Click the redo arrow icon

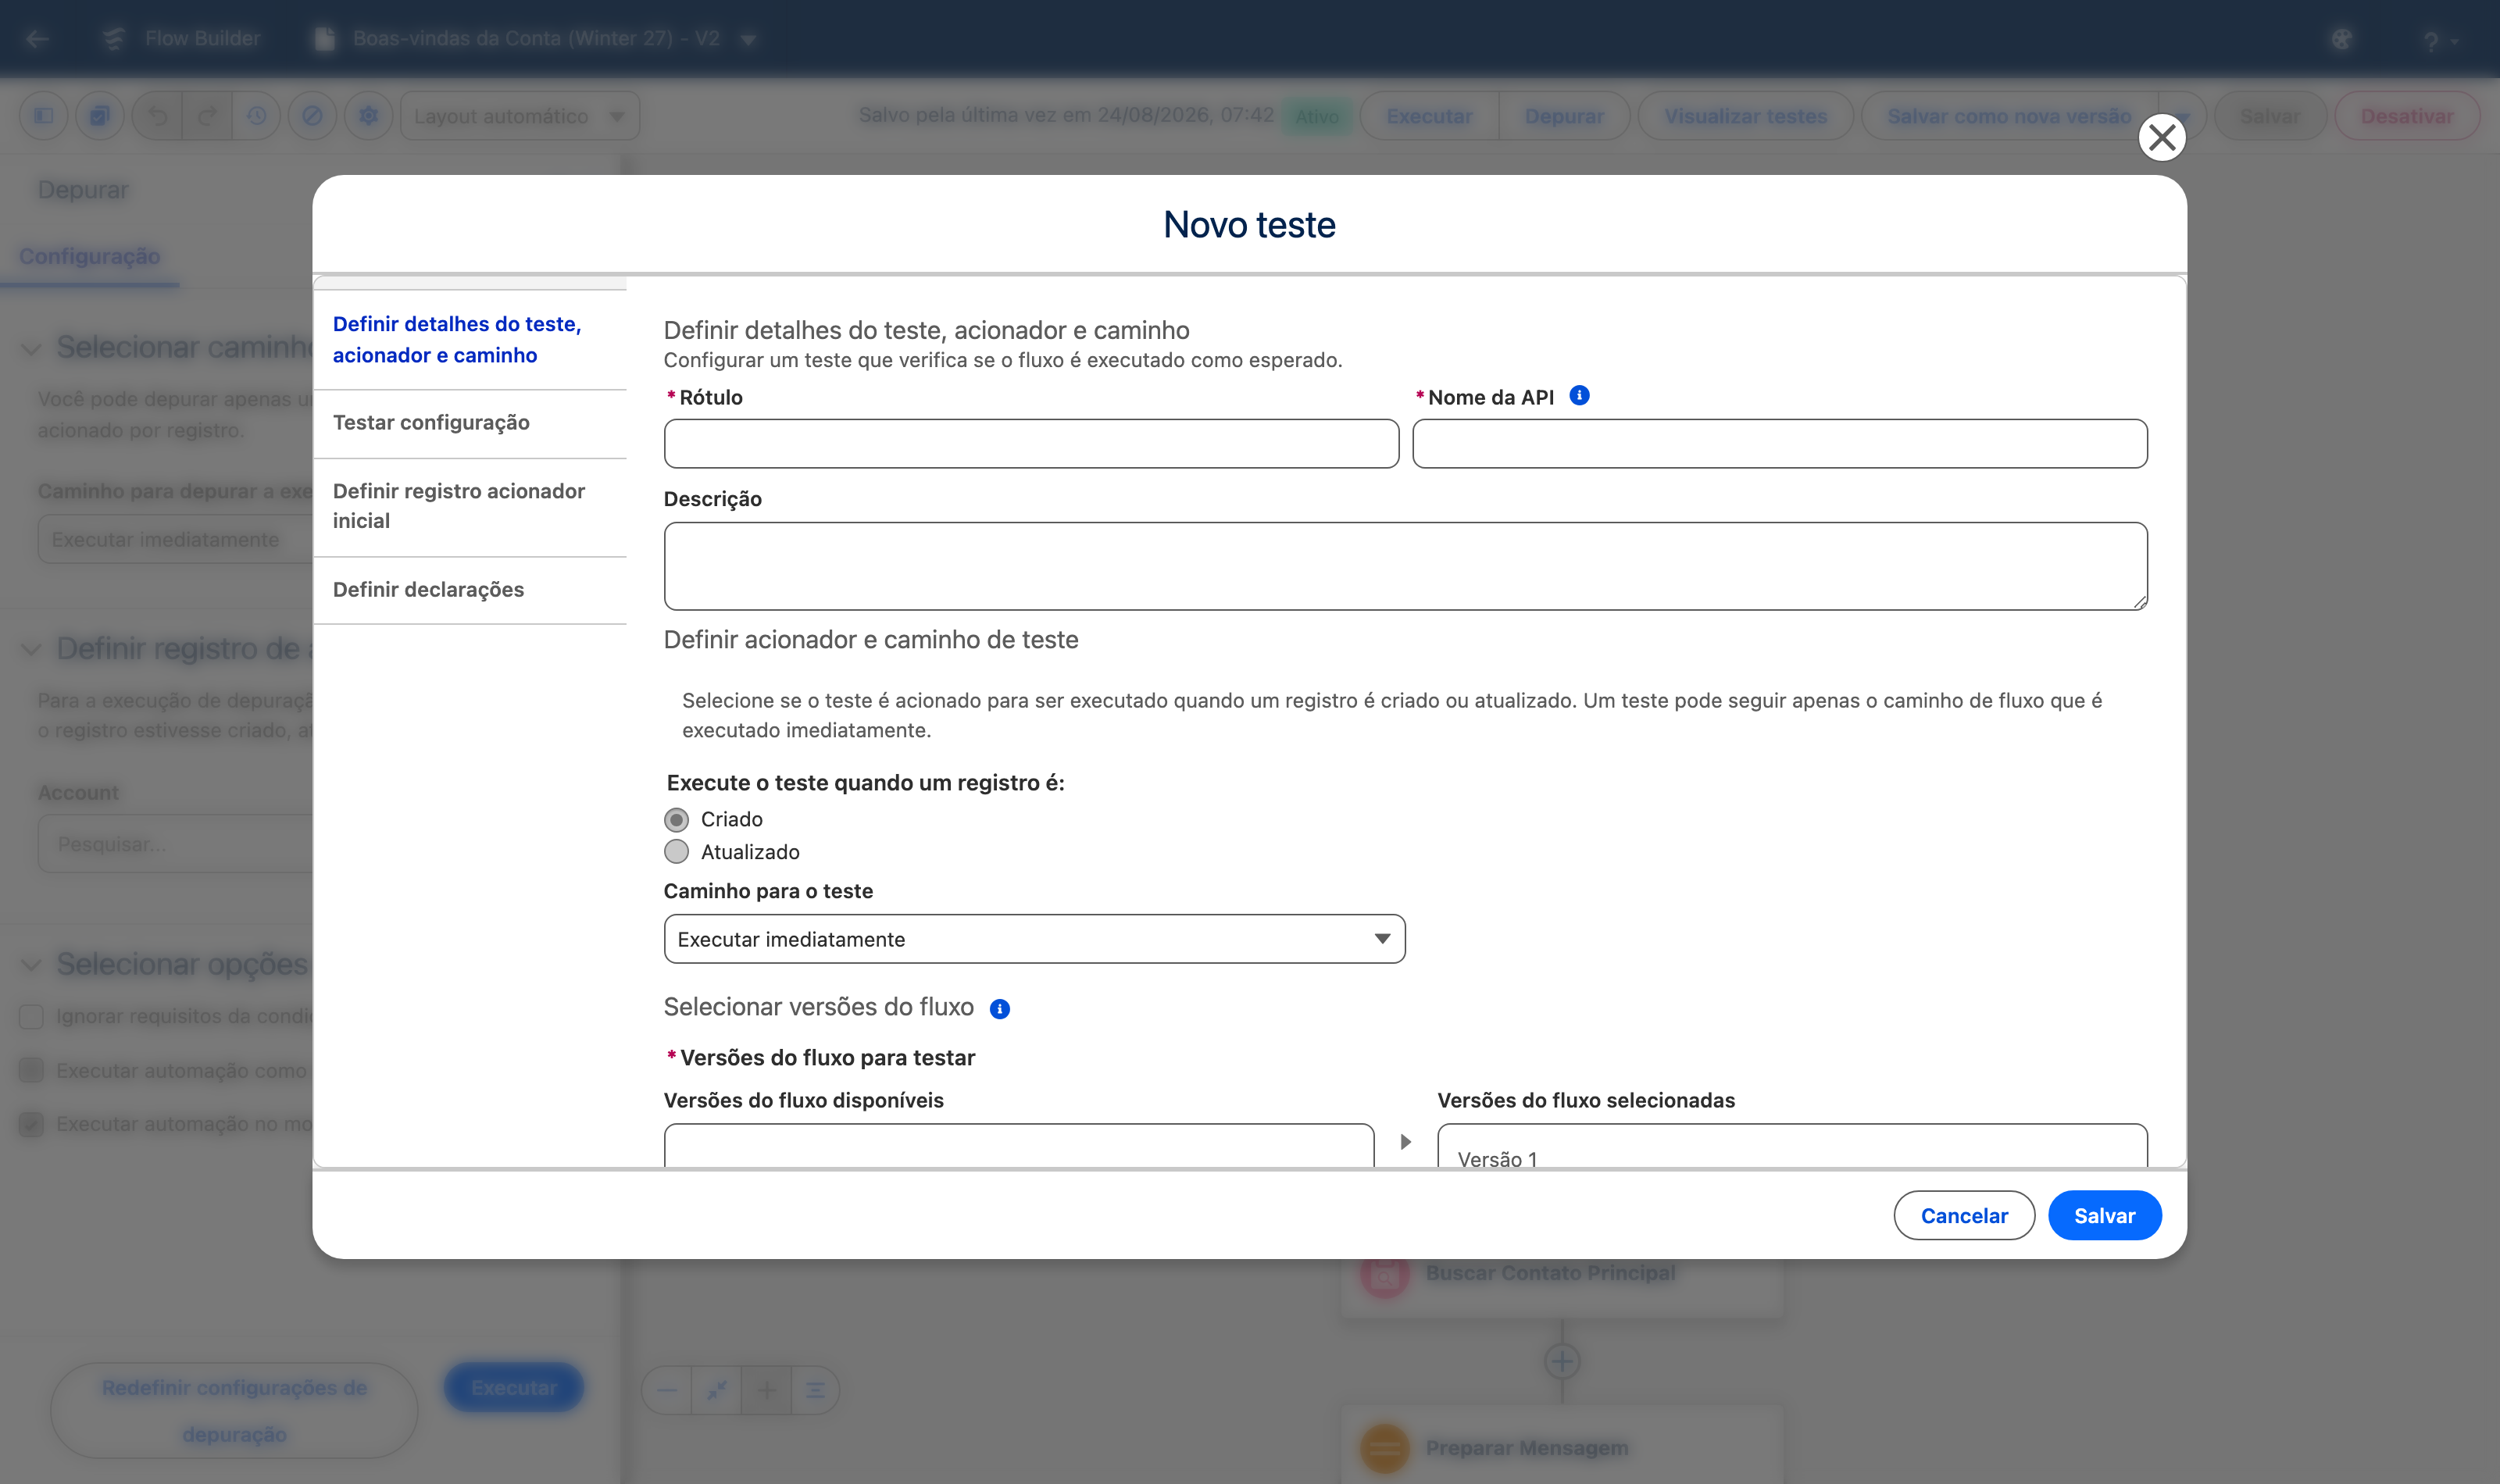[x=207, y=116]
